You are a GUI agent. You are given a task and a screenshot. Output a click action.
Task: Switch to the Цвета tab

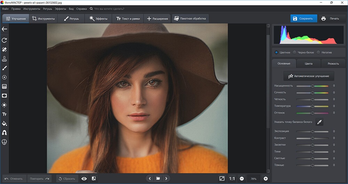tap(308, 64)
